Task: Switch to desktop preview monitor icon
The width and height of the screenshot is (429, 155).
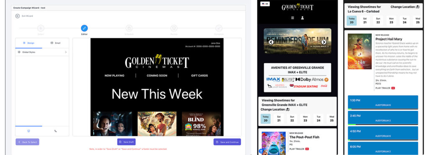Action: (29, 131)
